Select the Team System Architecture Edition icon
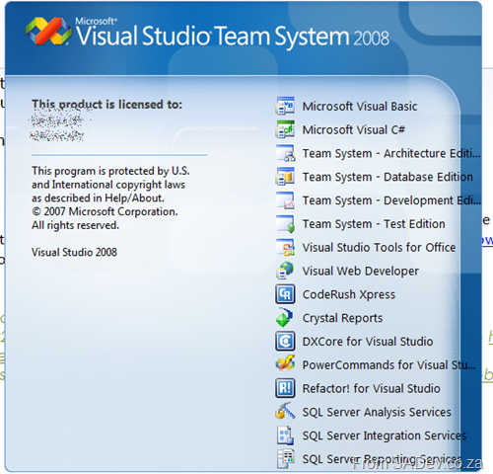Image resolution: width=493 pixels, height=474 pixels. (285, 153)
